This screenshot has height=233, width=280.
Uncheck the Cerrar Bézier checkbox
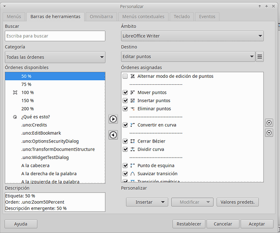point(125,141)
